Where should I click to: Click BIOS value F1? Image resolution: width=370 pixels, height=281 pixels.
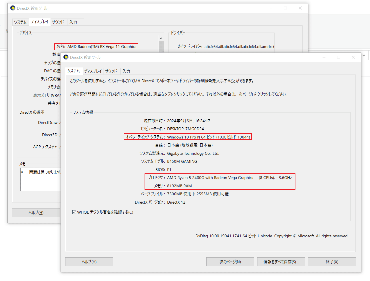click(x=169, y=170)
